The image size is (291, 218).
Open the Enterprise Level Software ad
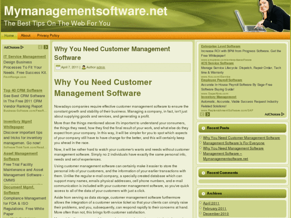pos(221,46)
